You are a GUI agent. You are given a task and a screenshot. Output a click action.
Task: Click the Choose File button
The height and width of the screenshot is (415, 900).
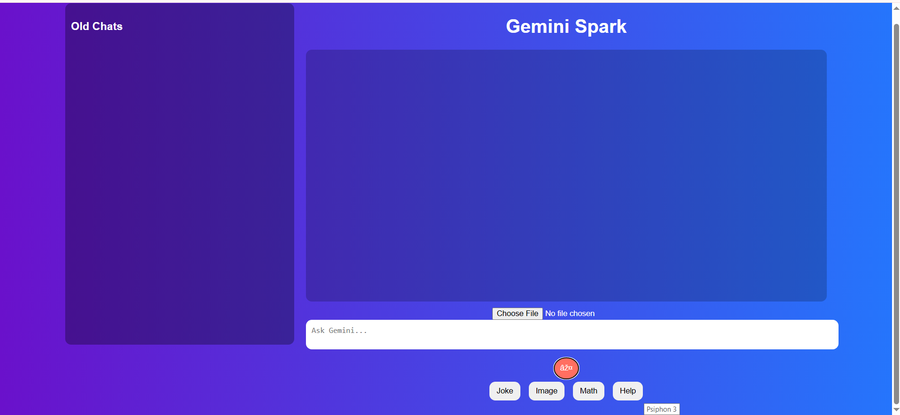pyautogui.click(x=517, y=313)
